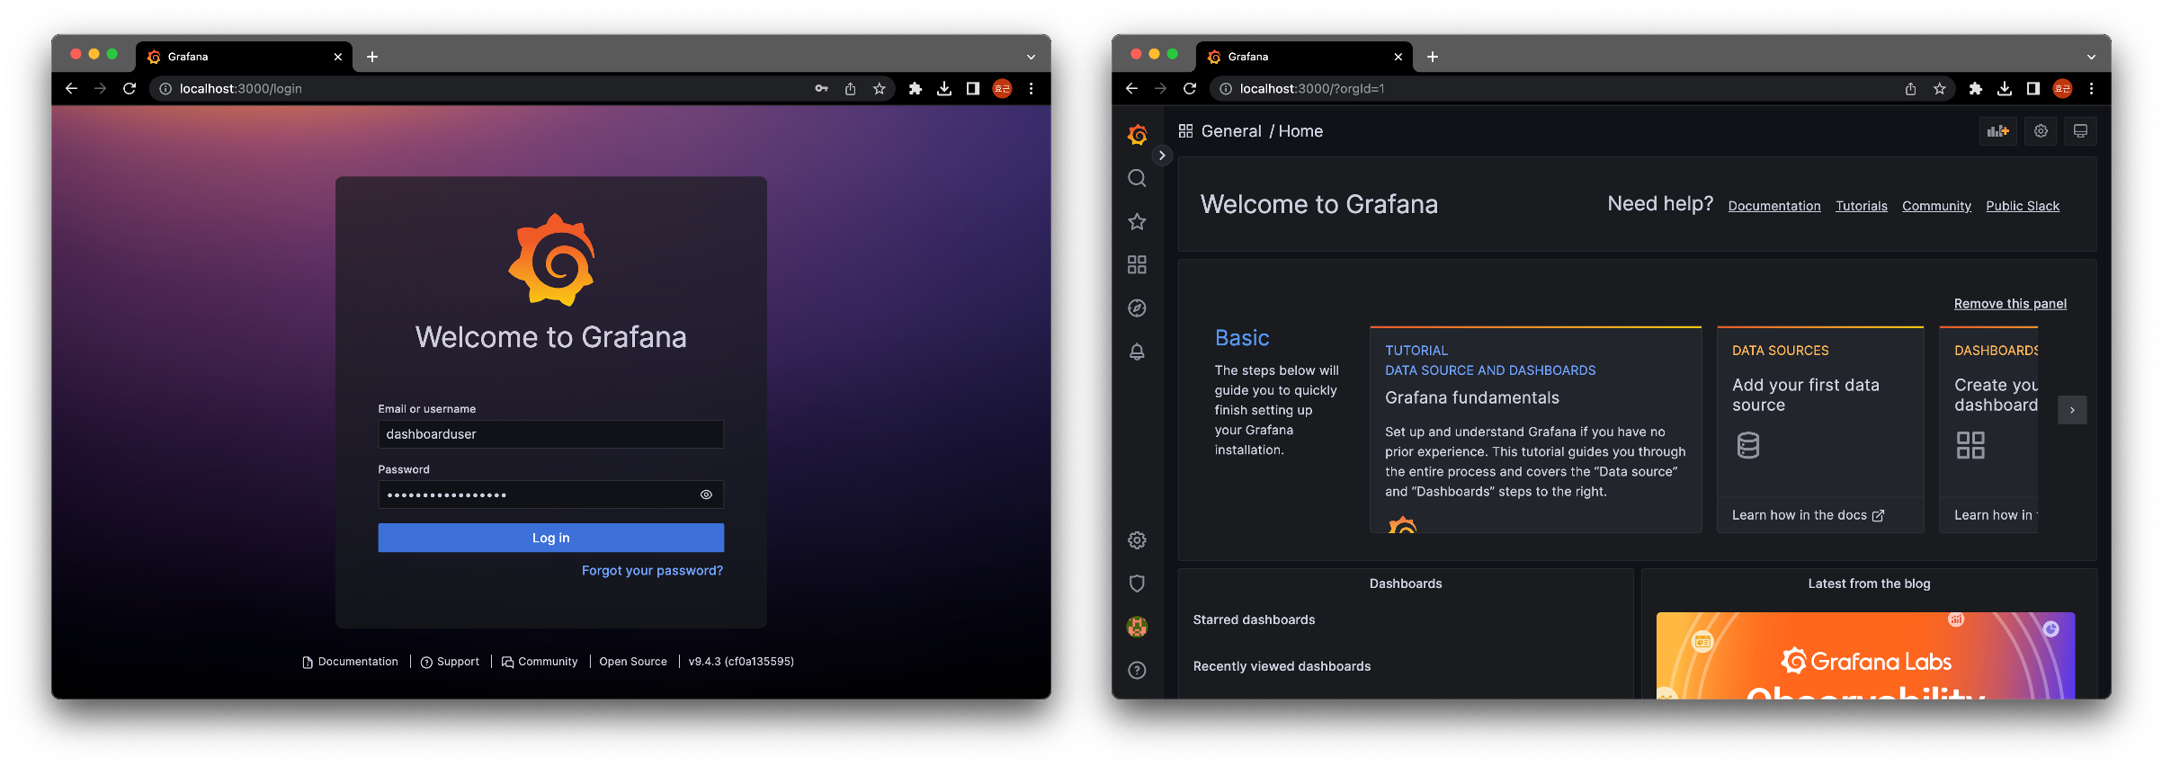
Task: Open the Server admin shield icon
Action: pyautogui.click(x=1137, y=583)
